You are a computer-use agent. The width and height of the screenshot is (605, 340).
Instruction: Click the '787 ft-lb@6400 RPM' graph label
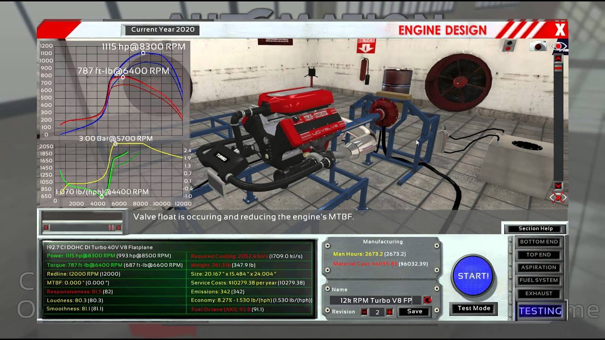coord(123,71)
